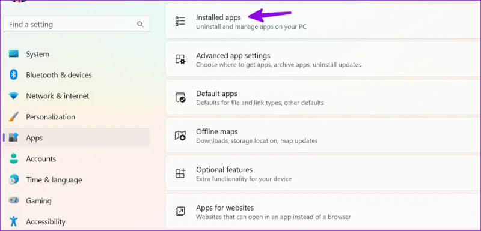
Task: Click the Installed apps list icon
Action: click(180, 21)
